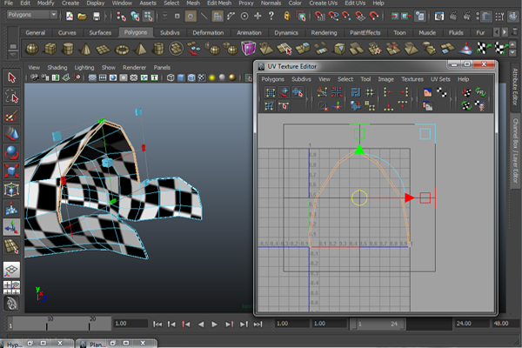Click the current frame field showing 1.00
Screen dimensions: 522x348
(130, 324)
